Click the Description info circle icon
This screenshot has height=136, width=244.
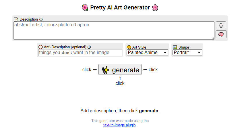tap(41, 19)
